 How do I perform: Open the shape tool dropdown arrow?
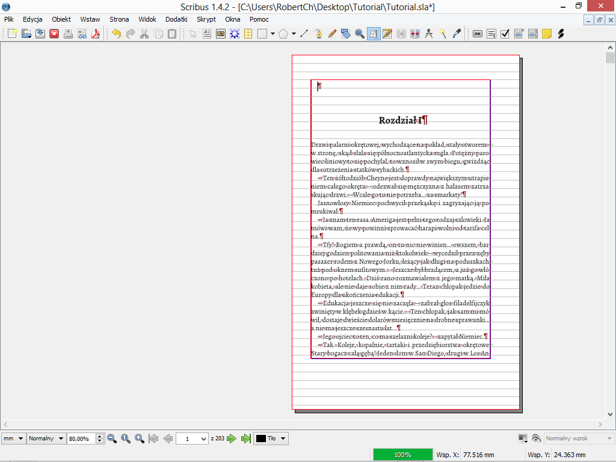[273, 34]
